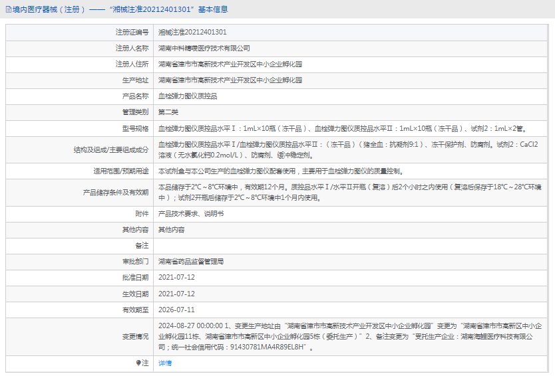Select the composition text mentioning CaCl2
The width and height of the screenshot is (555, 376).
[x=348, y=150]
